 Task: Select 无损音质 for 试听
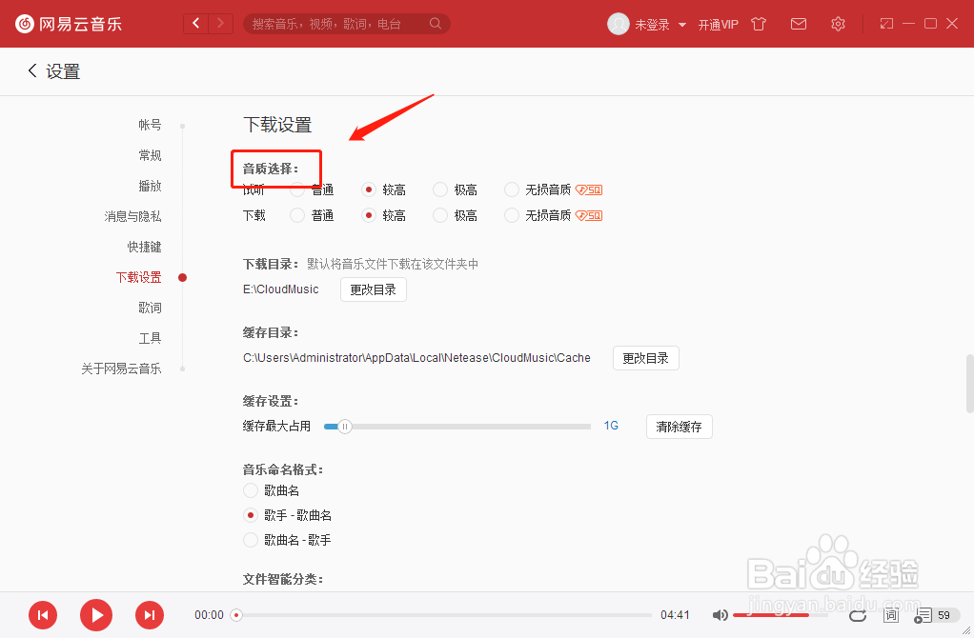pyautogui.click(x=512, y=189)
